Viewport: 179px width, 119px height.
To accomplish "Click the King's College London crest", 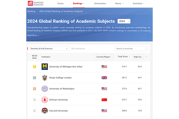I will tap(45, 78).
